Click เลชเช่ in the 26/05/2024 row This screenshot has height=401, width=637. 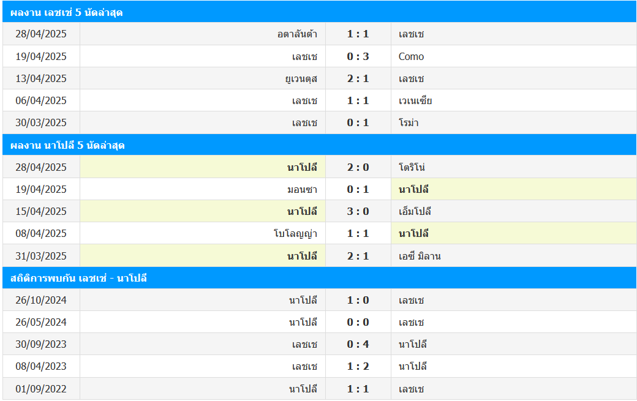coord(411,322)
